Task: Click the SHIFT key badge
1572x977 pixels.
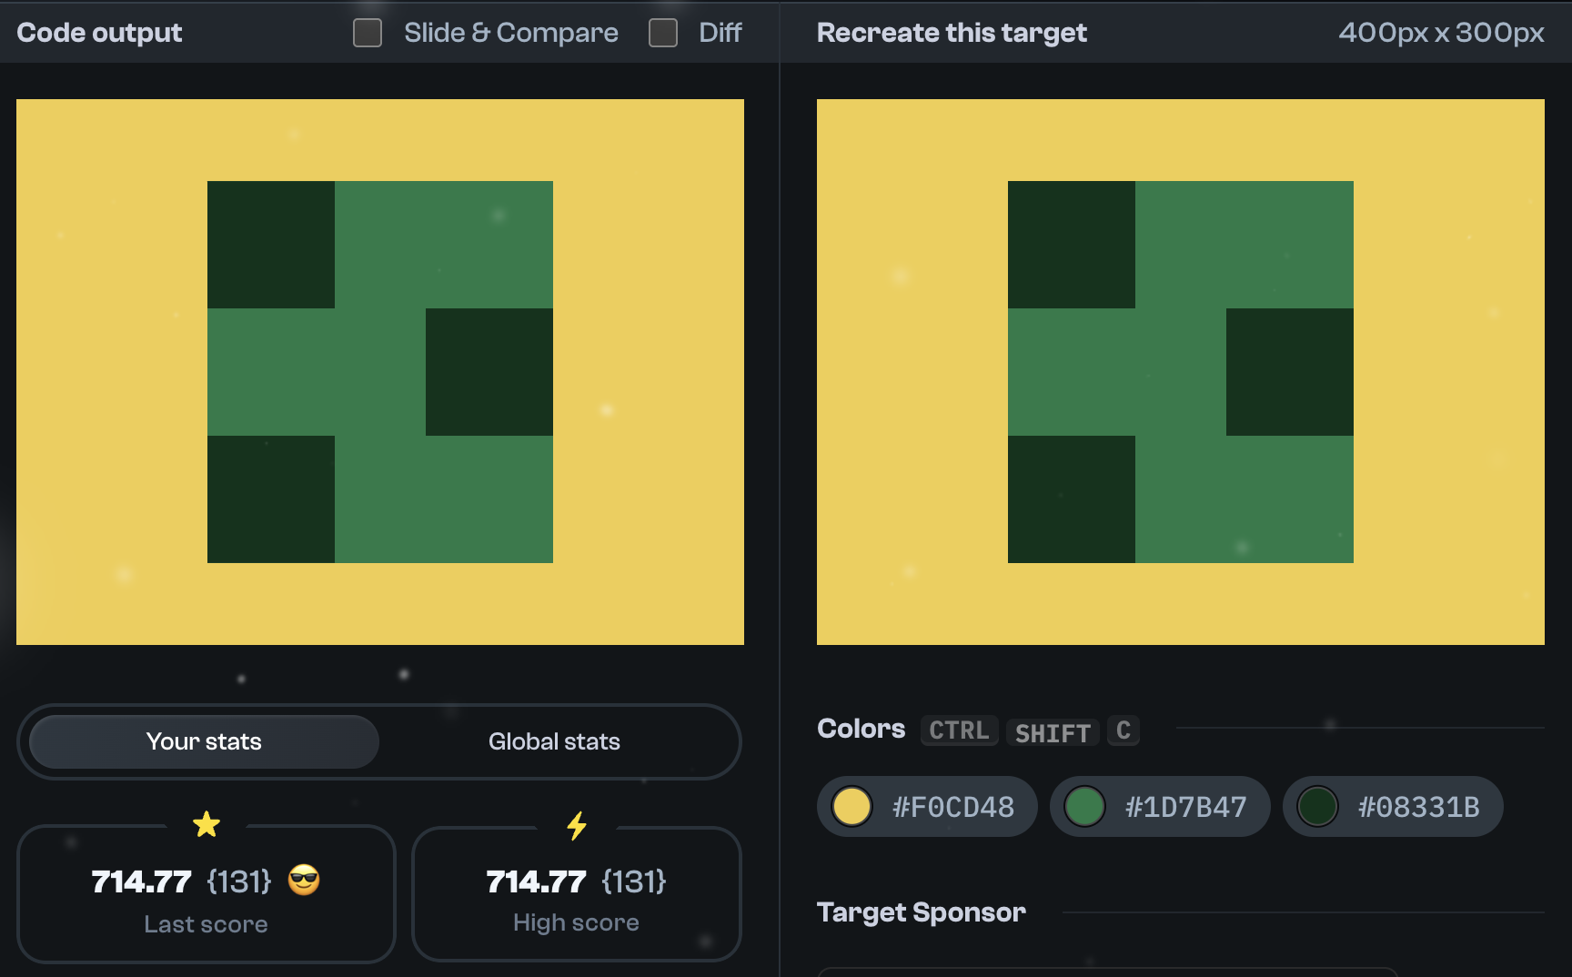Action: coord(1052,732)
